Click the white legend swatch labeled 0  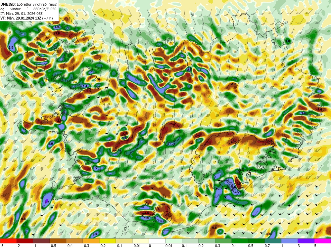coord(157,241)
